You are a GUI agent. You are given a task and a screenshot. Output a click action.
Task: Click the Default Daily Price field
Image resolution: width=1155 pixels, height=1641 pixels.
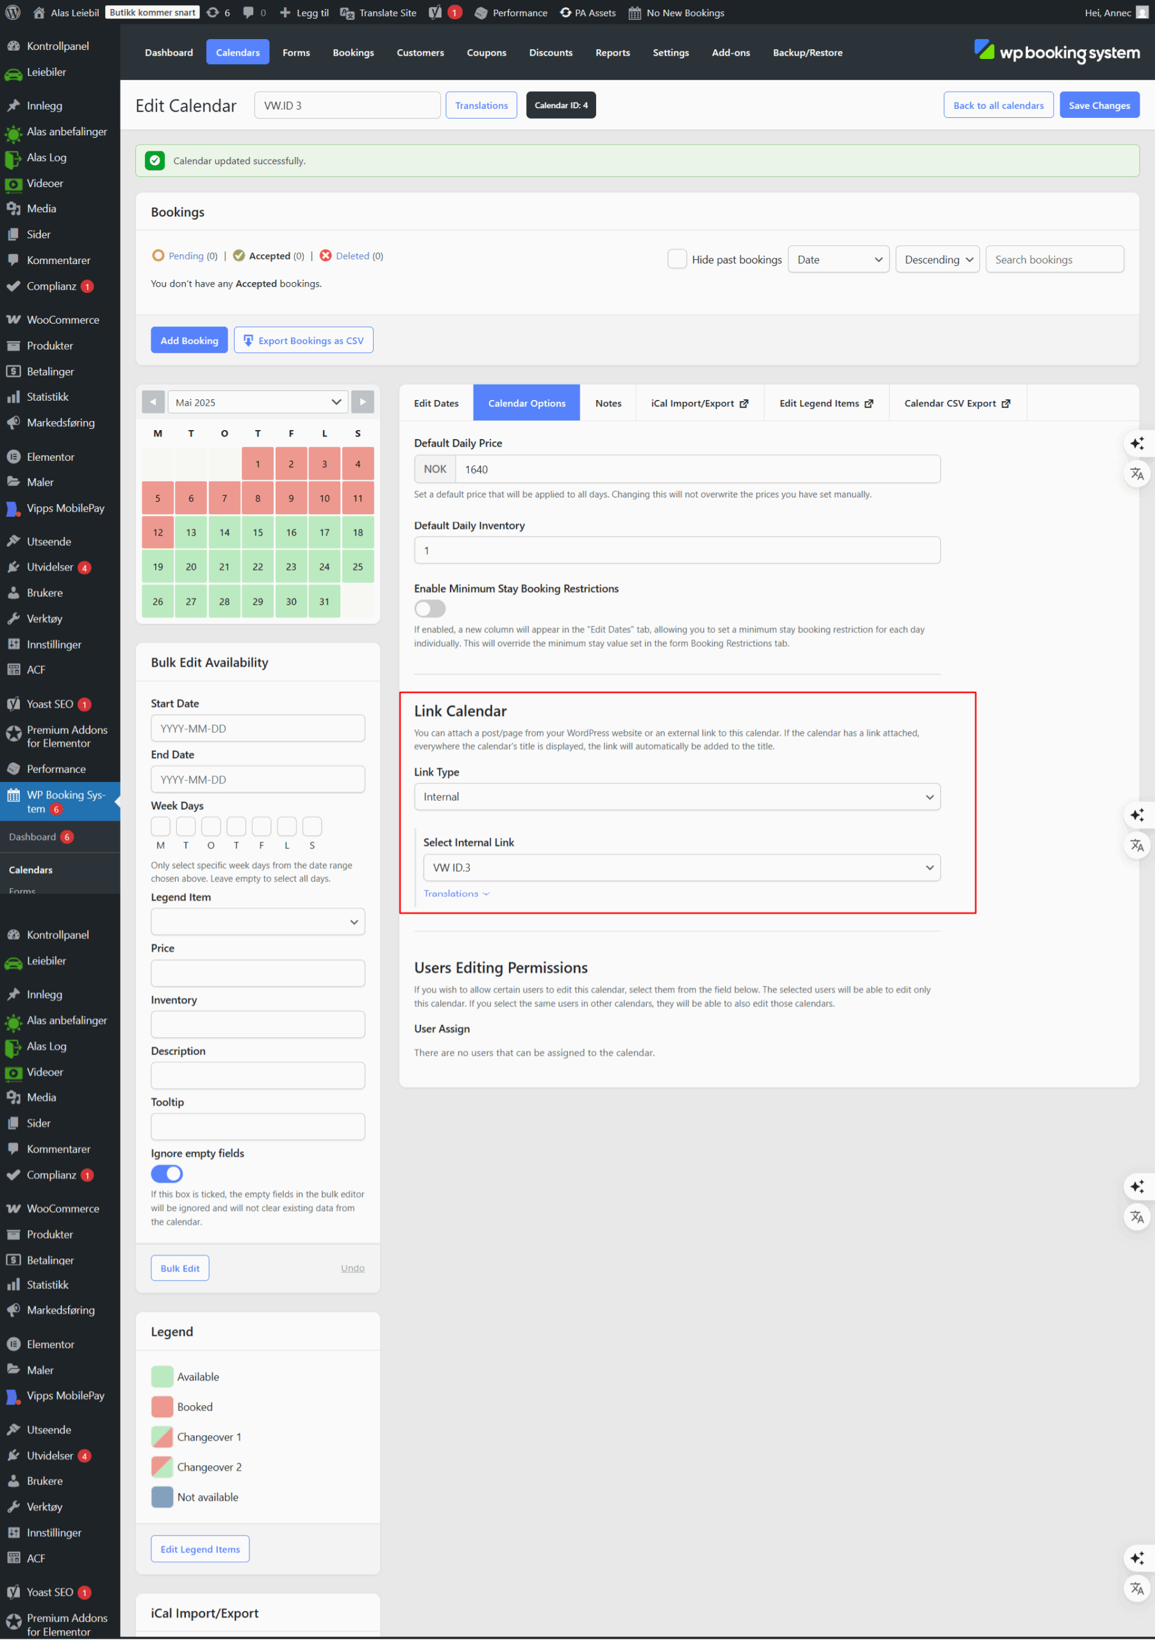pyautogui.click(x=697, y=469)
